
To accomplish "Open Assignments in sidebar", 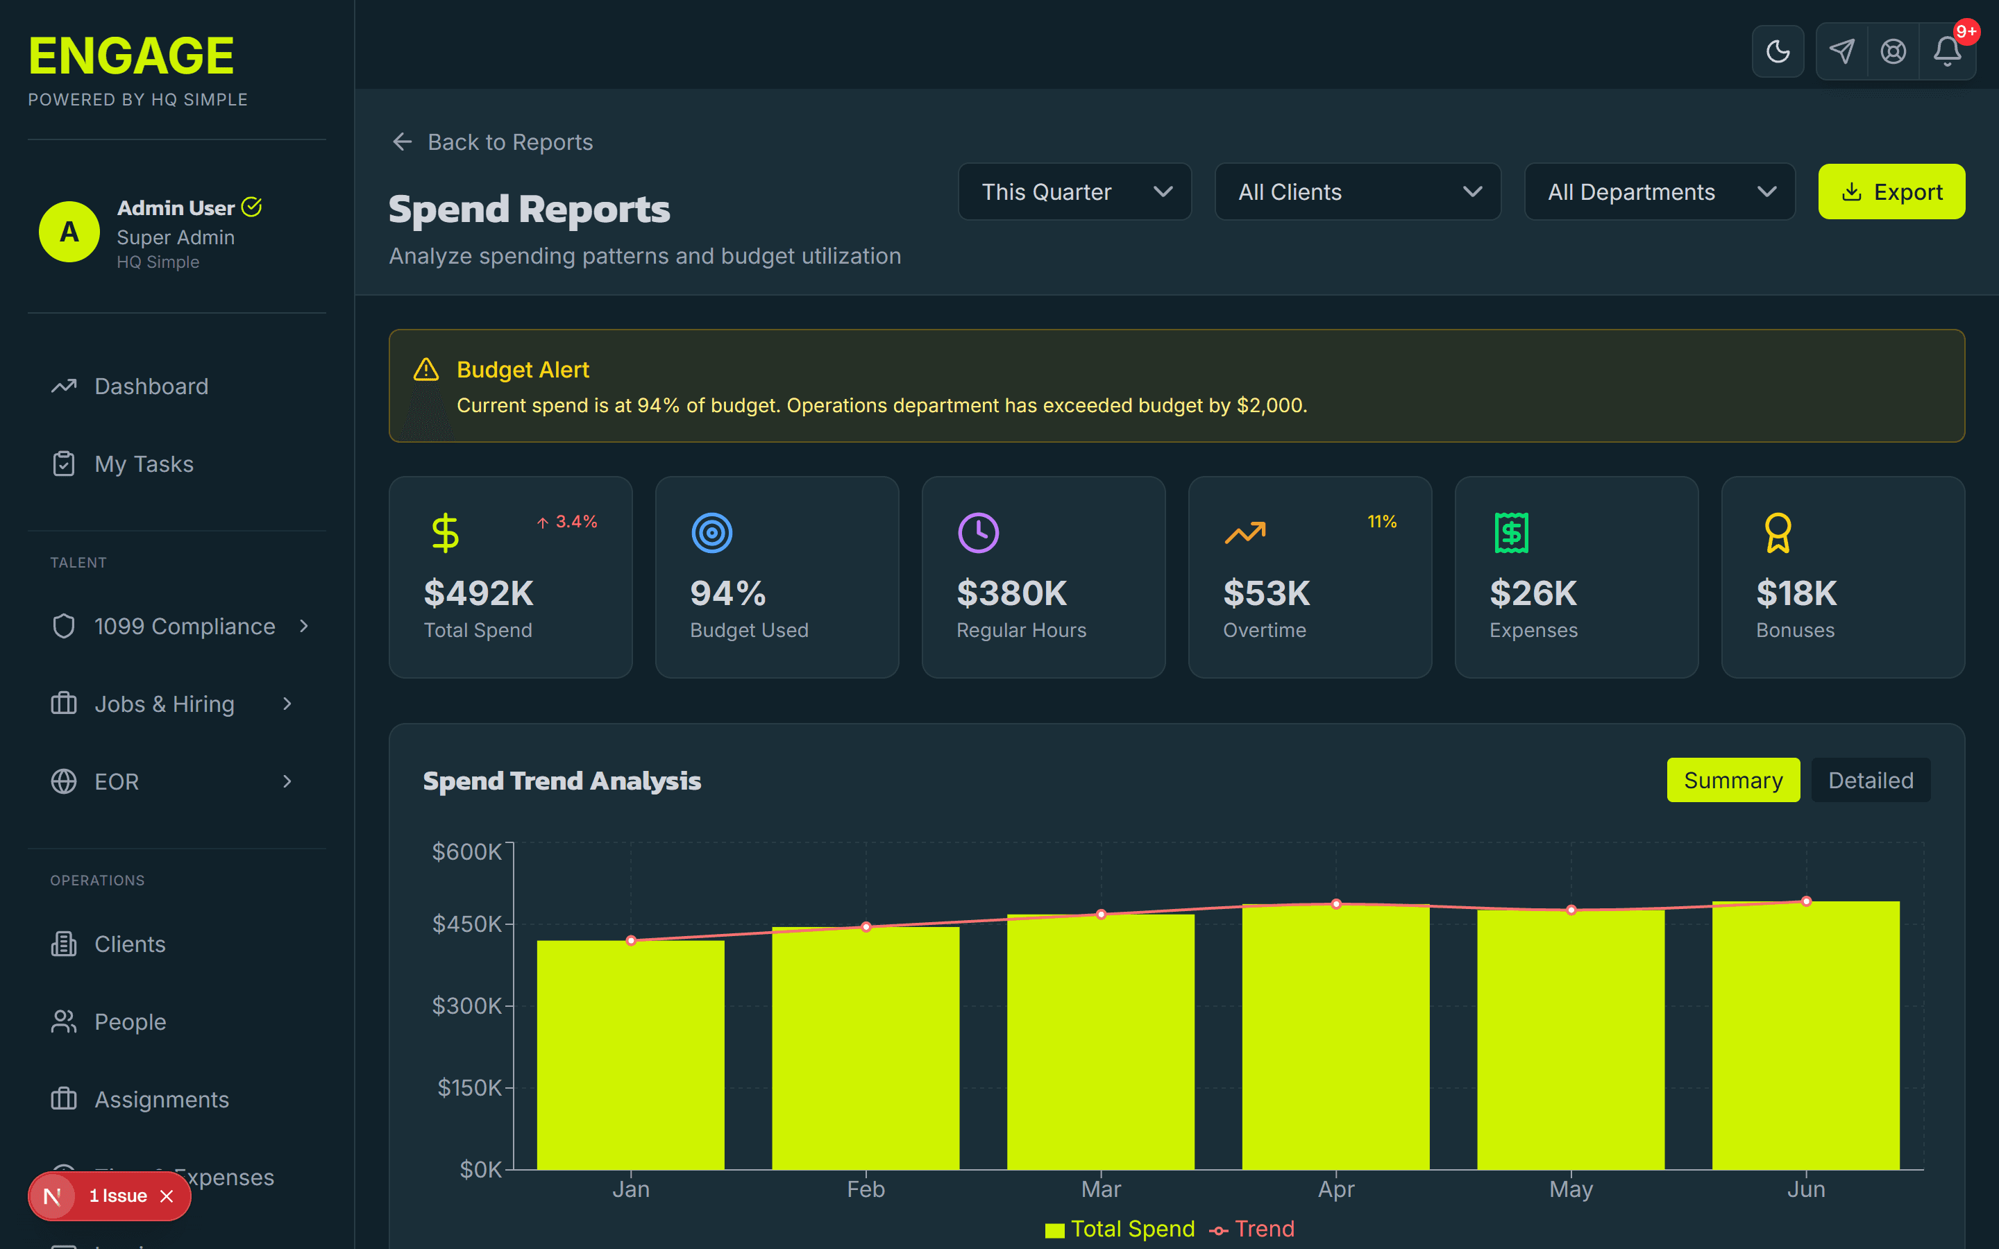I will pyautogui.click(x=177, y=1100).
